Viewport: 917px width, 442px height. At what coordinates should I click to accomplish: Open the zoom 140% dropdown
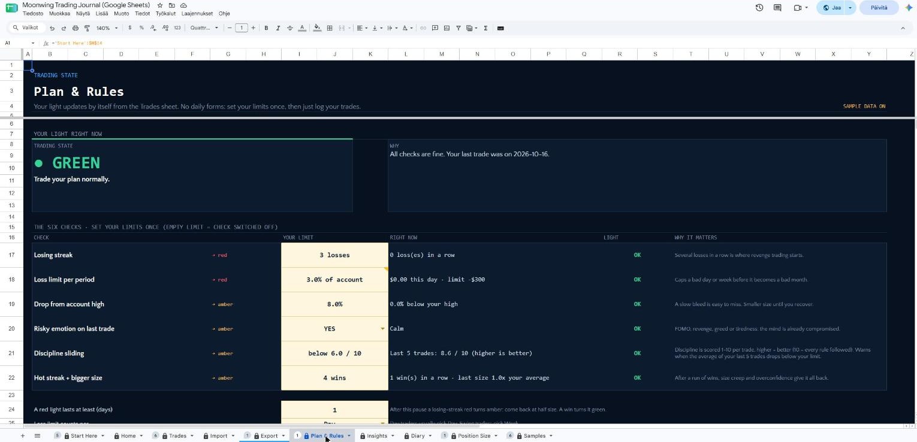pos(107,28)
